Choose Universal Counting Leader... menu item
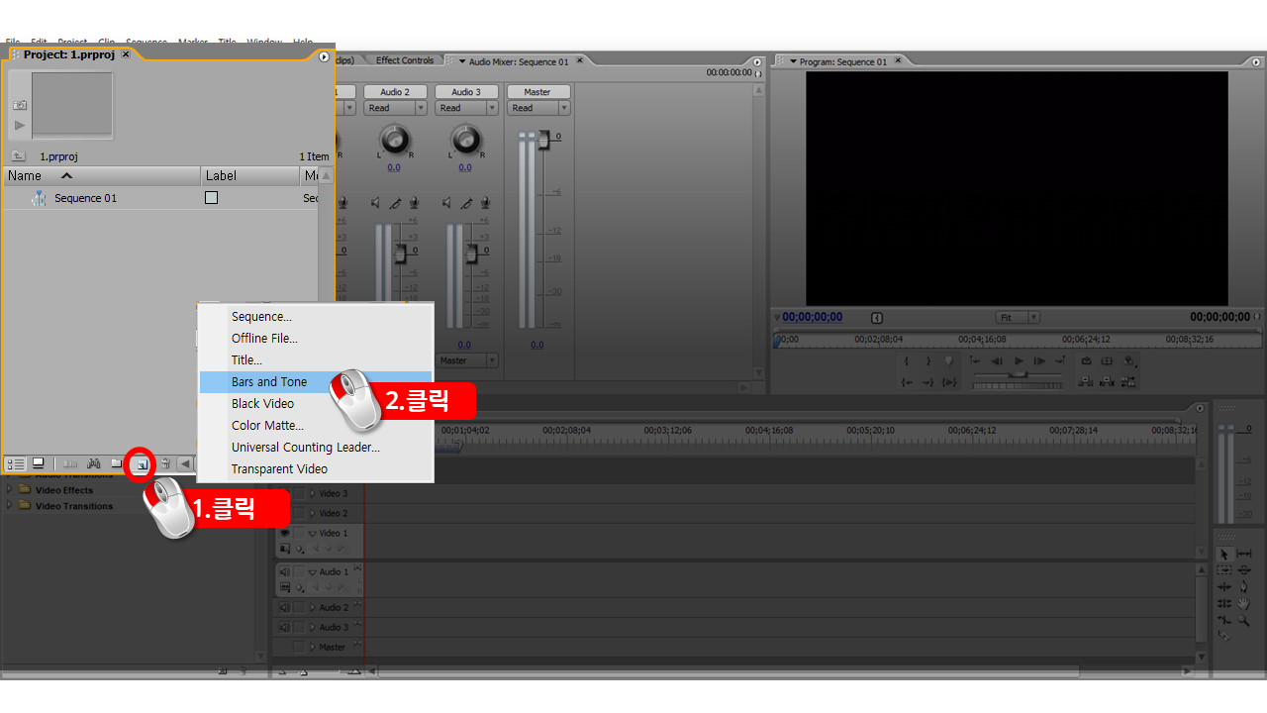Viewport: 1267px width, 713px height. [316, 448]
